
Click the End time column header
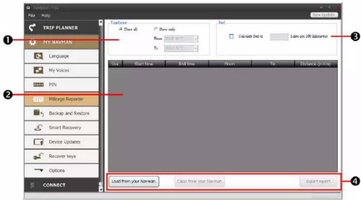pyautogui.click(x=187, y=64)
